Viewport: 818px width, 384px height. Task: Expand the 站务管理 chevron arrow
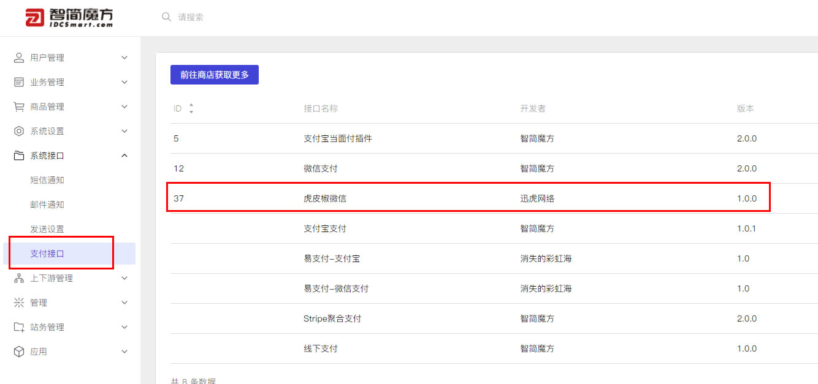124,327
